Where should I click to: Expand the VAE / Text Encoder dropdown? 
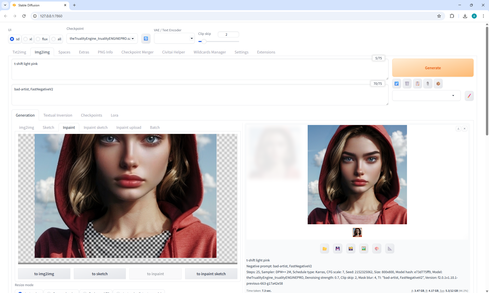pos(174,38)
